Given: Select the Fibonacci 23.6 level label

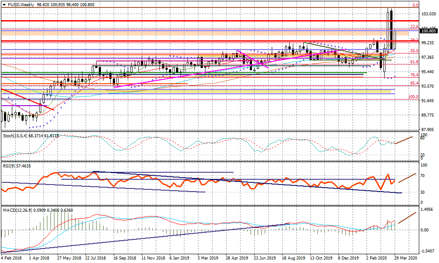Looking at the screenshot, I should (414, 27).
